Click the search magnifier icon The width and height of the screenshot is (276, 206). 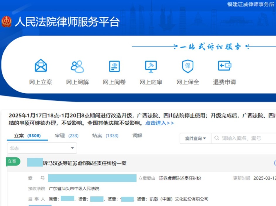click(x=217, y=138)
